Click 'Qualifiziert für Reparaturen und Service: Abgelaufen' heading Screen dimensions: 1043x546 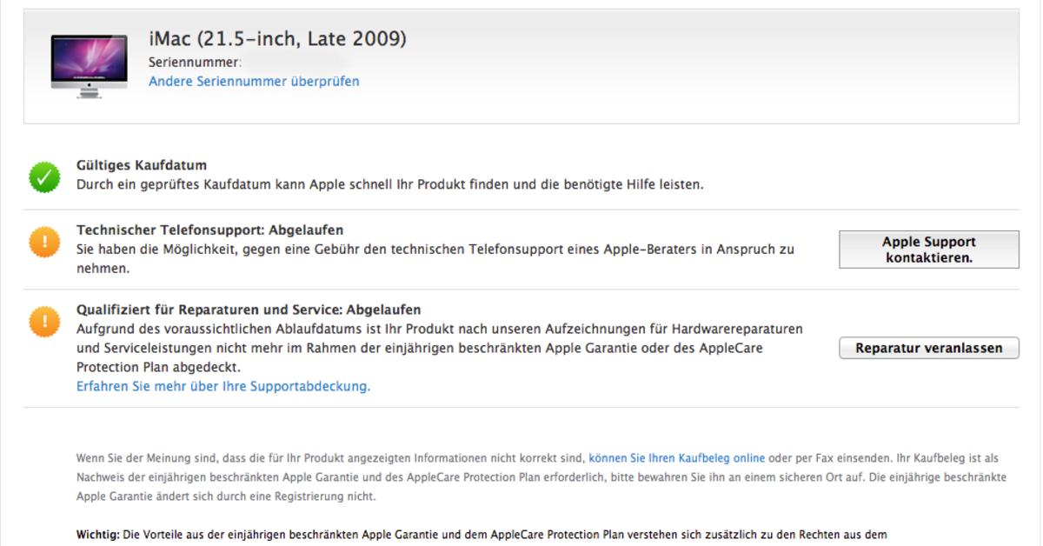tap(249, 310)
